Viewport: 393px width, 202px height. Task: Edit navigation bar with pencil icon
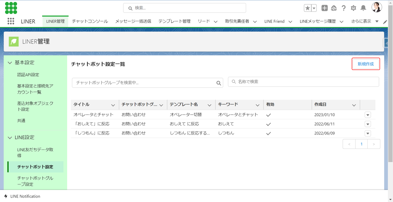tap(385, 22)
